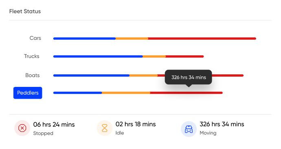This screenshot has height=149, width=281.
Task: Select the Cars row label
Action: tap(35, 38)
